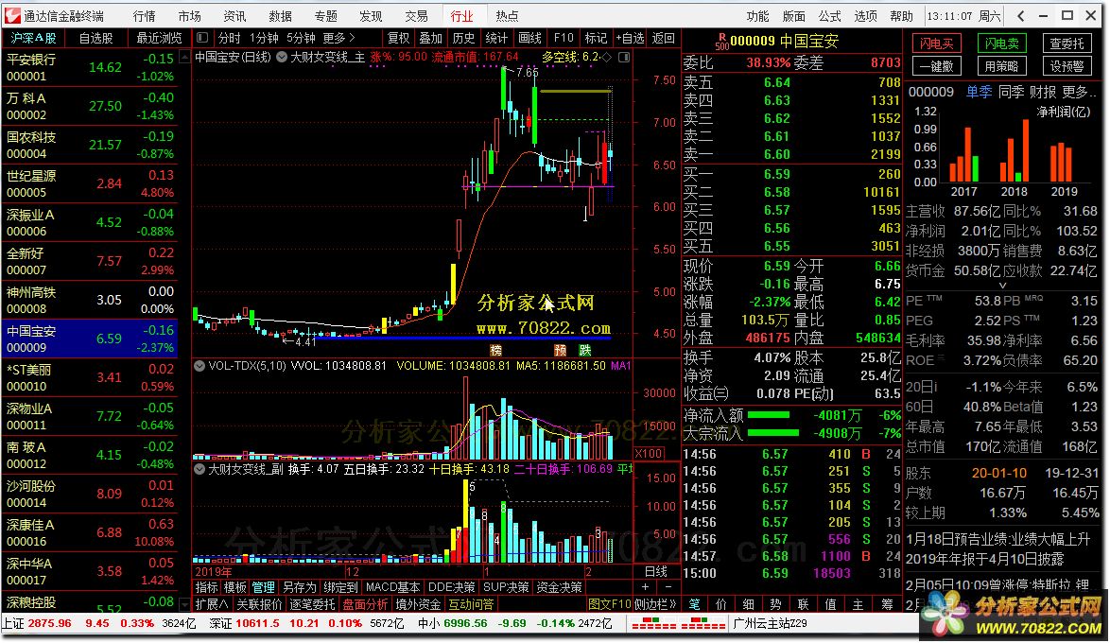
Task: Open the 行情 menu
Action: [144, 15]
